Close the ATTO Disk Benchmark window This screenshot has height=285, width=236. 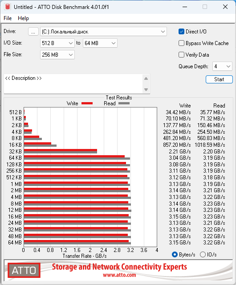coord(225,7)
